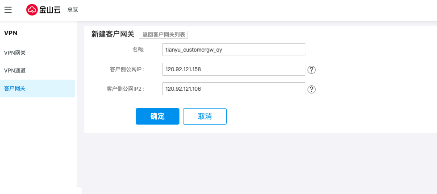The width and height of the screenshot is (437, 194).
Task: Click the 客户侧公网IP field label
Action: [x=127, y=69]
